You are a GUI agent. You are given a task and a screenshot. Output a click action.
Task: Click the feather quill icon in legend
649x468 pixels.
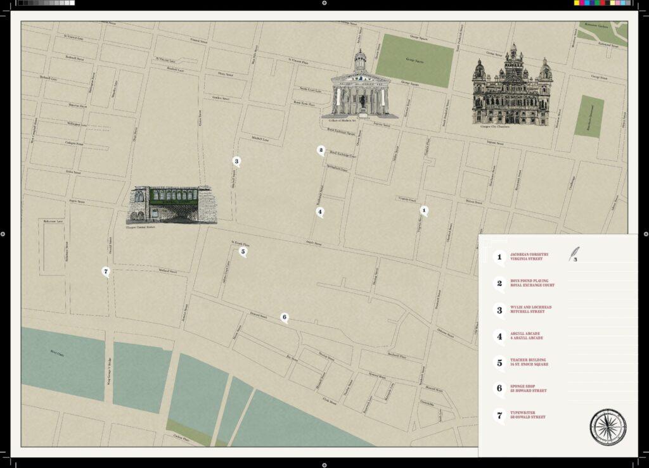[574, 253]
